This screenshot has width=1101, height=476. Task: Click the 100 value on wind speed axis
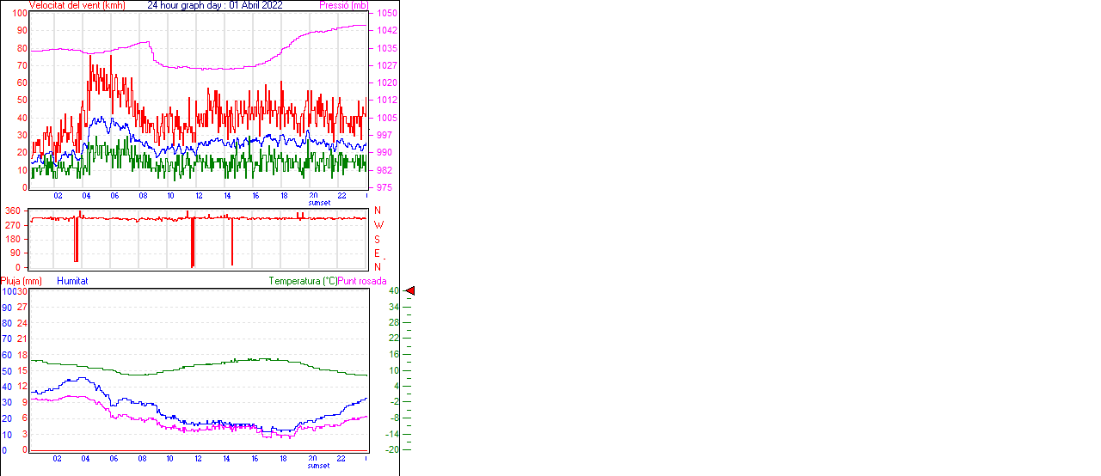point(19,13)
